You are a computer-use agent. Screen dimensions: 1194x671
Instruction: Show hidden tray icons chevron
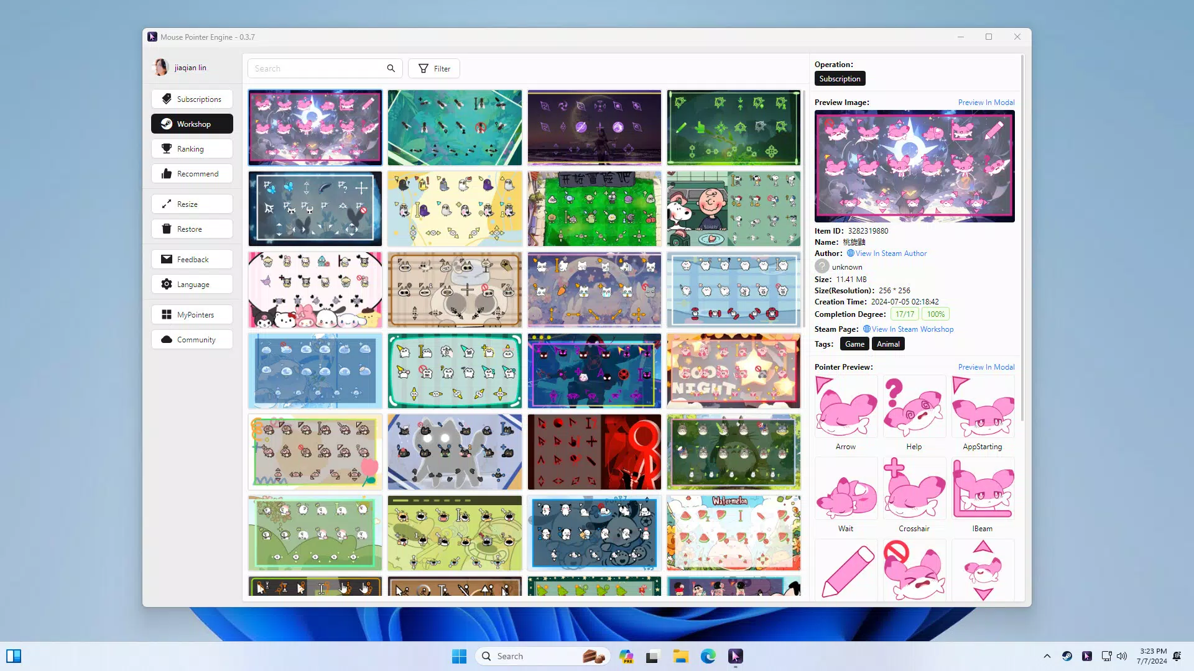(x=1047, y=656)
